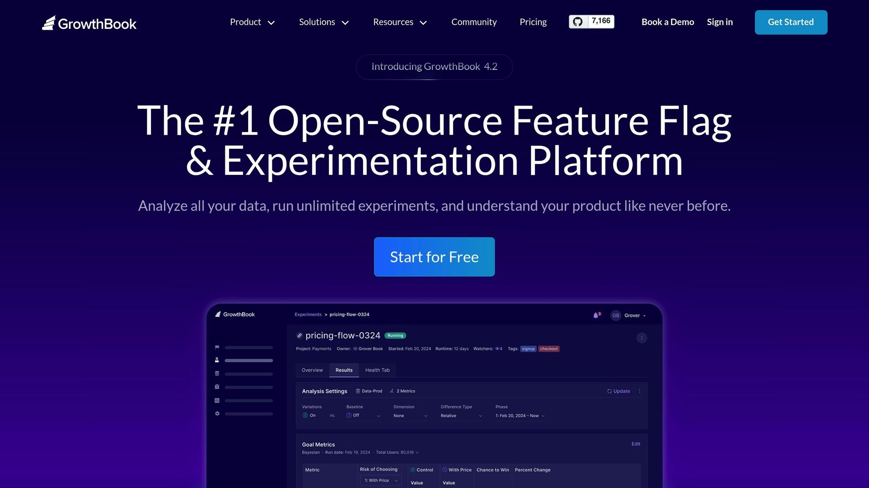Open the Pricing menu item
This screenshot has height=488, width=869.
point(533,22)
